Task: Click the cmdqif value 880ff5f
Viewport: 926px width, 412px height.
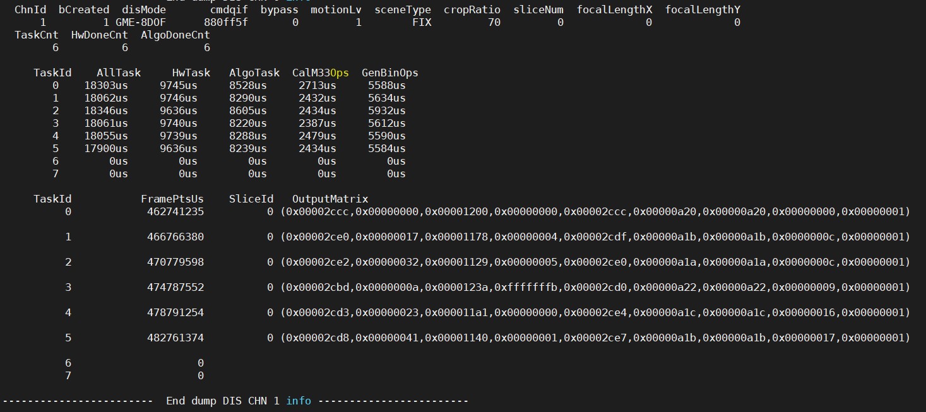Action: click(225, 22)
